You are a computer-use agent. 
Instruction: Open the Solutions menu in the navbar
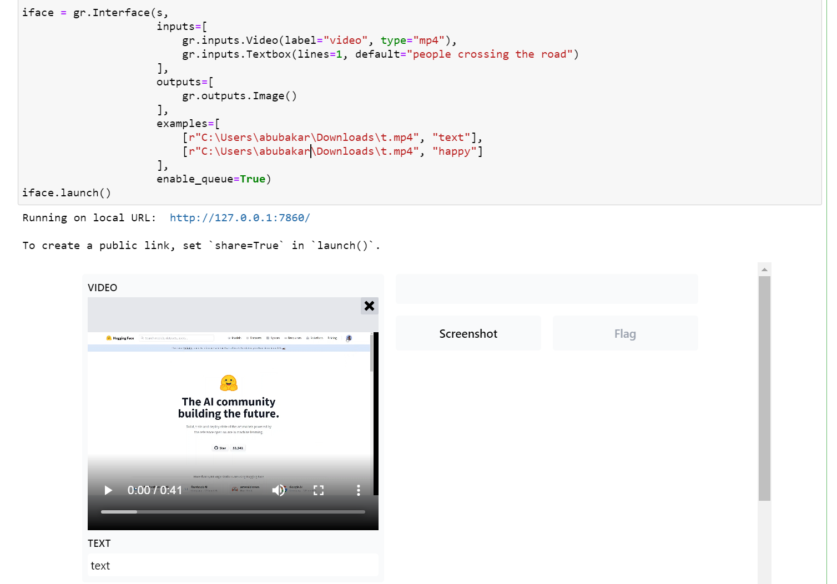(x=315, y=338)
